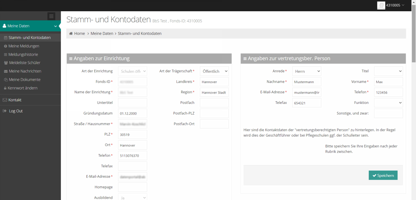Click the Straße / Hausnummer field

[133, 124]
